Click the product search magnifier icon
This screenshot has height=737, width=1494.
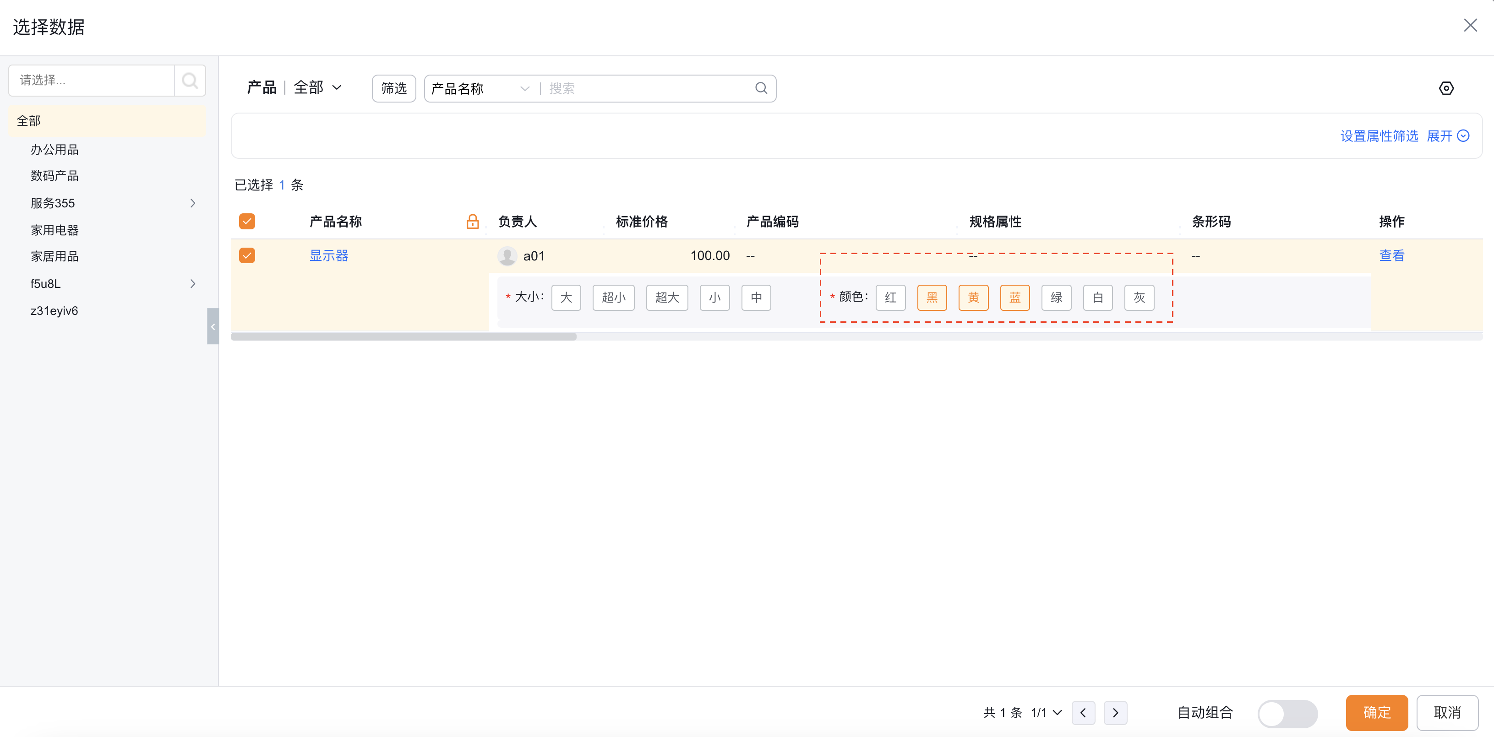click(761, 88)
